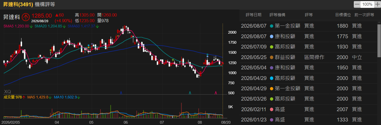Click the 1285.00 current price
Image resolution: width=381 pixels, height=125 pixels.
42,16
